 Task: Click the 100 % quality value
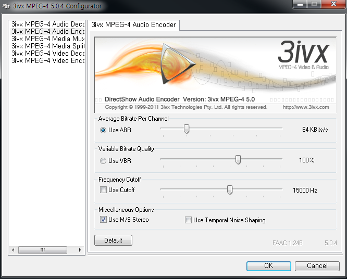pos(307,160)
